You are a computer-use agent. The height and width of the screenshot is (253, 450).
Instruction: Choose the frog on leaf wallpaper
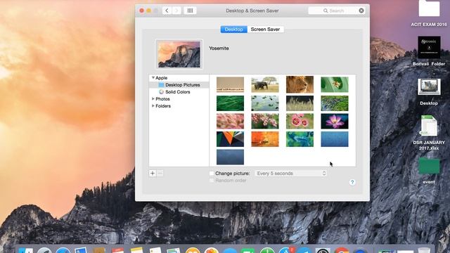tap(335, 84)
